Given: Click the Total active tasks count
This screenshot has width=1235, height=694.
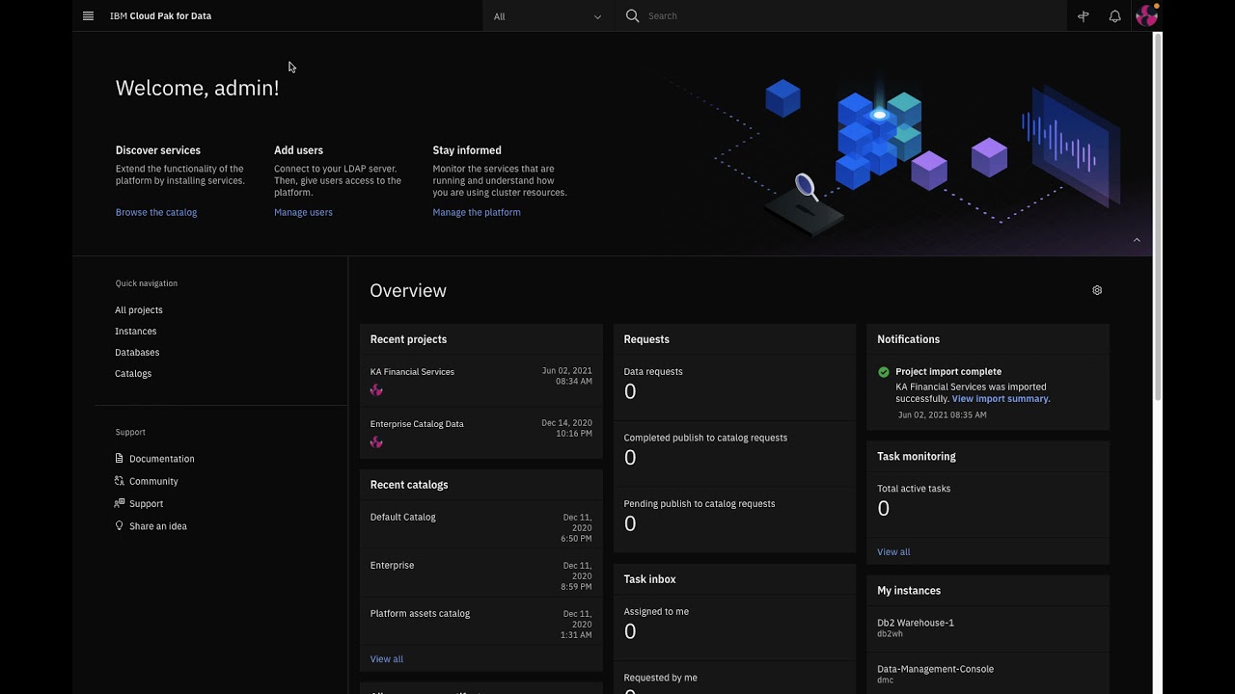Looking at the screenshot, I should click(884, 509).
